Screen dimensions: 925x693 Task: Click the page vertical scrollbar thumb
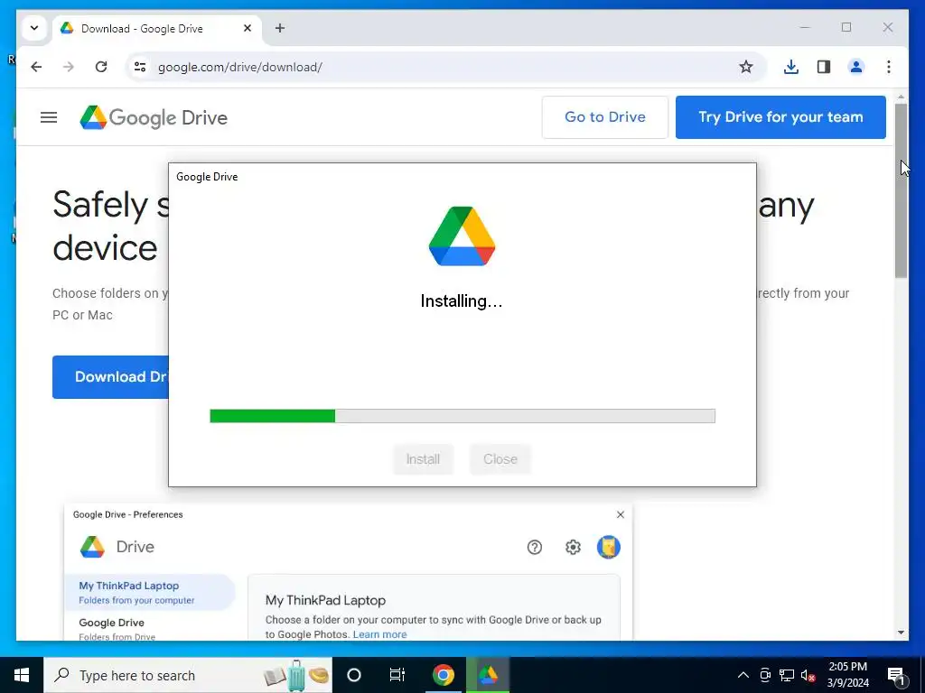click(x=901, y=190)
